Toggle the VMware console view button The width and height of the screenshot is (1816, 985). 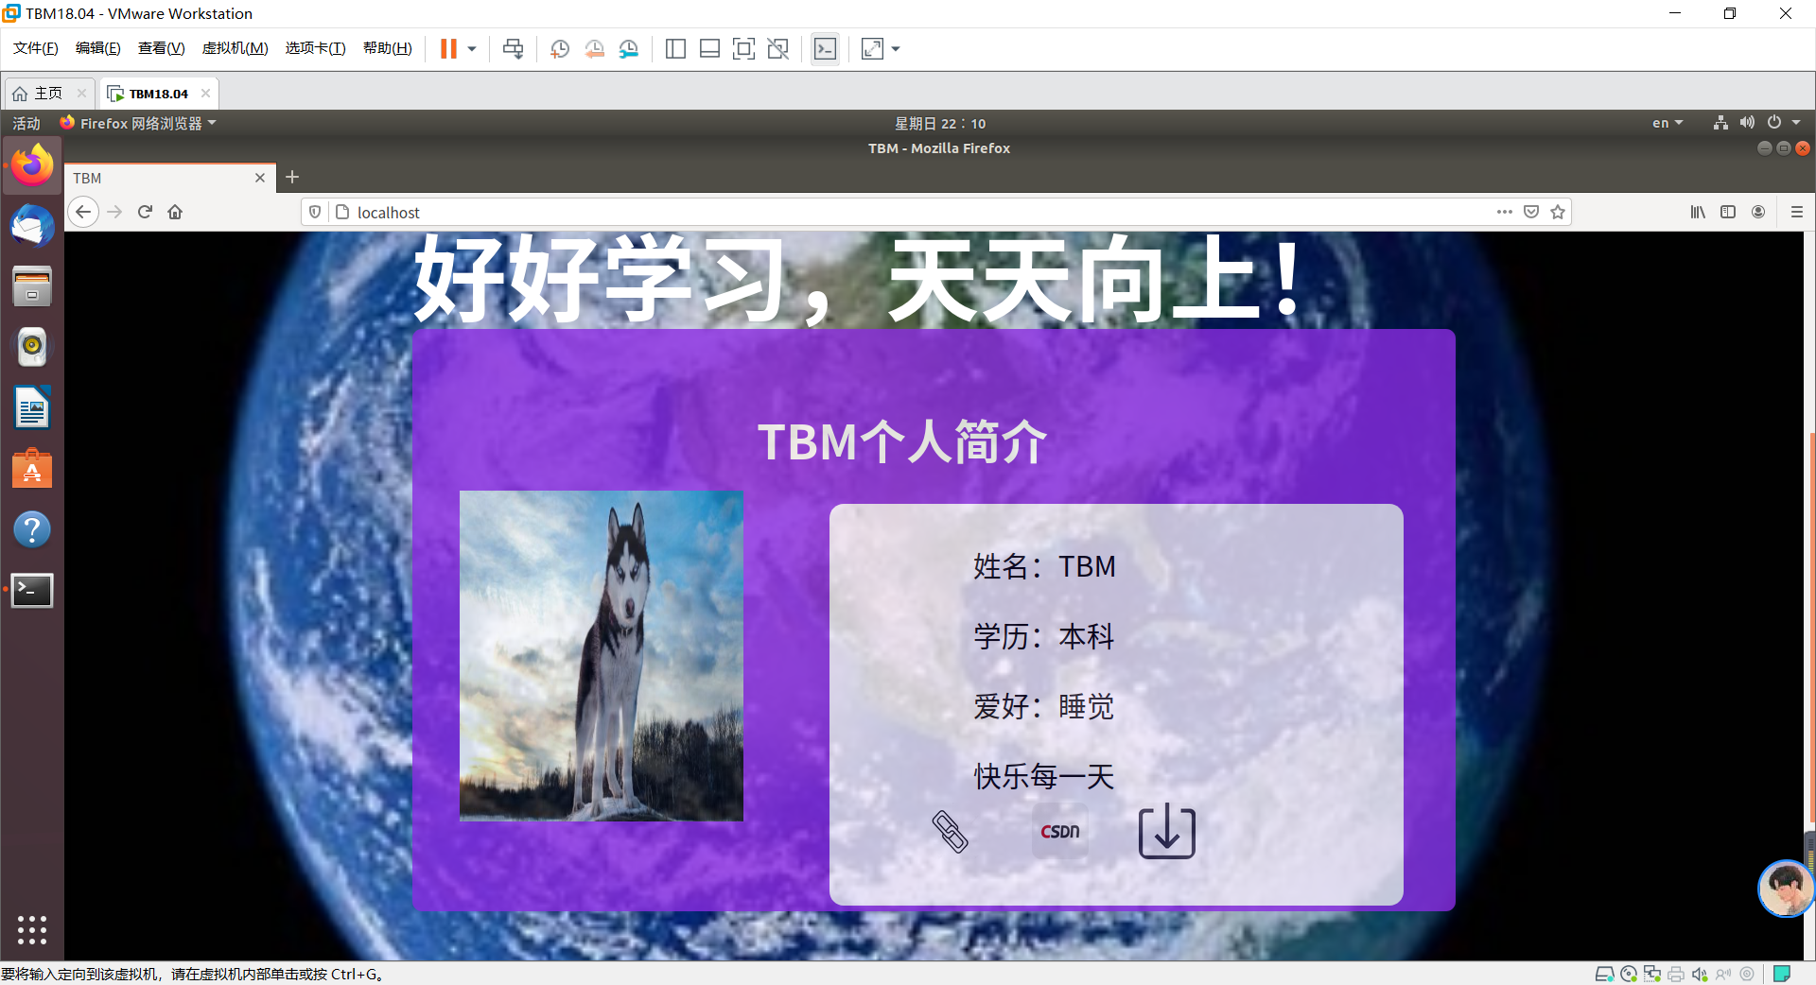click(x=825, y=49)
